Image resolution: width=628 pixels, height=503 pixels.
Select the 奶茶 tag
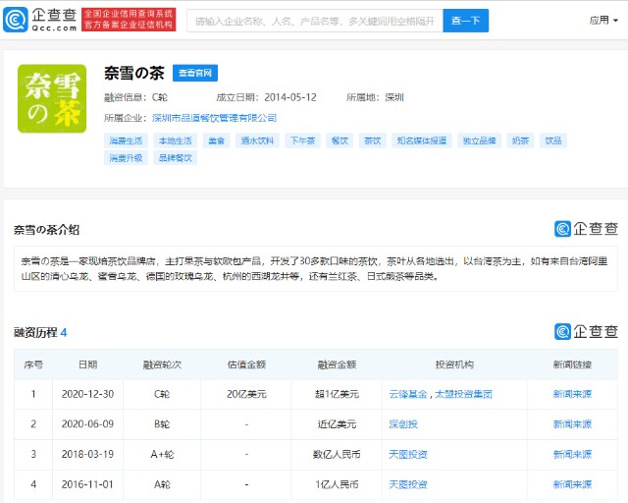tap(521, 140)
